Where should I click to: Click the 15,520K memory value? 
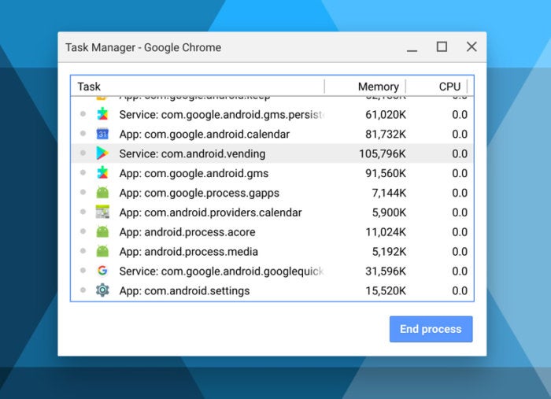(x=386, y=291)
